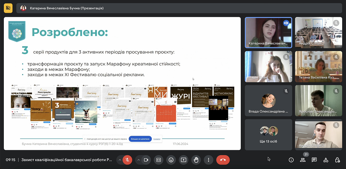Open more options three-dot menu
Screen dimensions: 346x169
point(208,160)
